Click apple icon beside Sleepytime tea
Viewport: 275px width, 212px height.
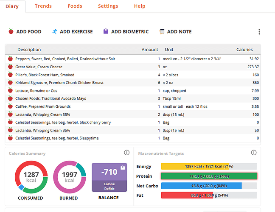pos(10,138)
